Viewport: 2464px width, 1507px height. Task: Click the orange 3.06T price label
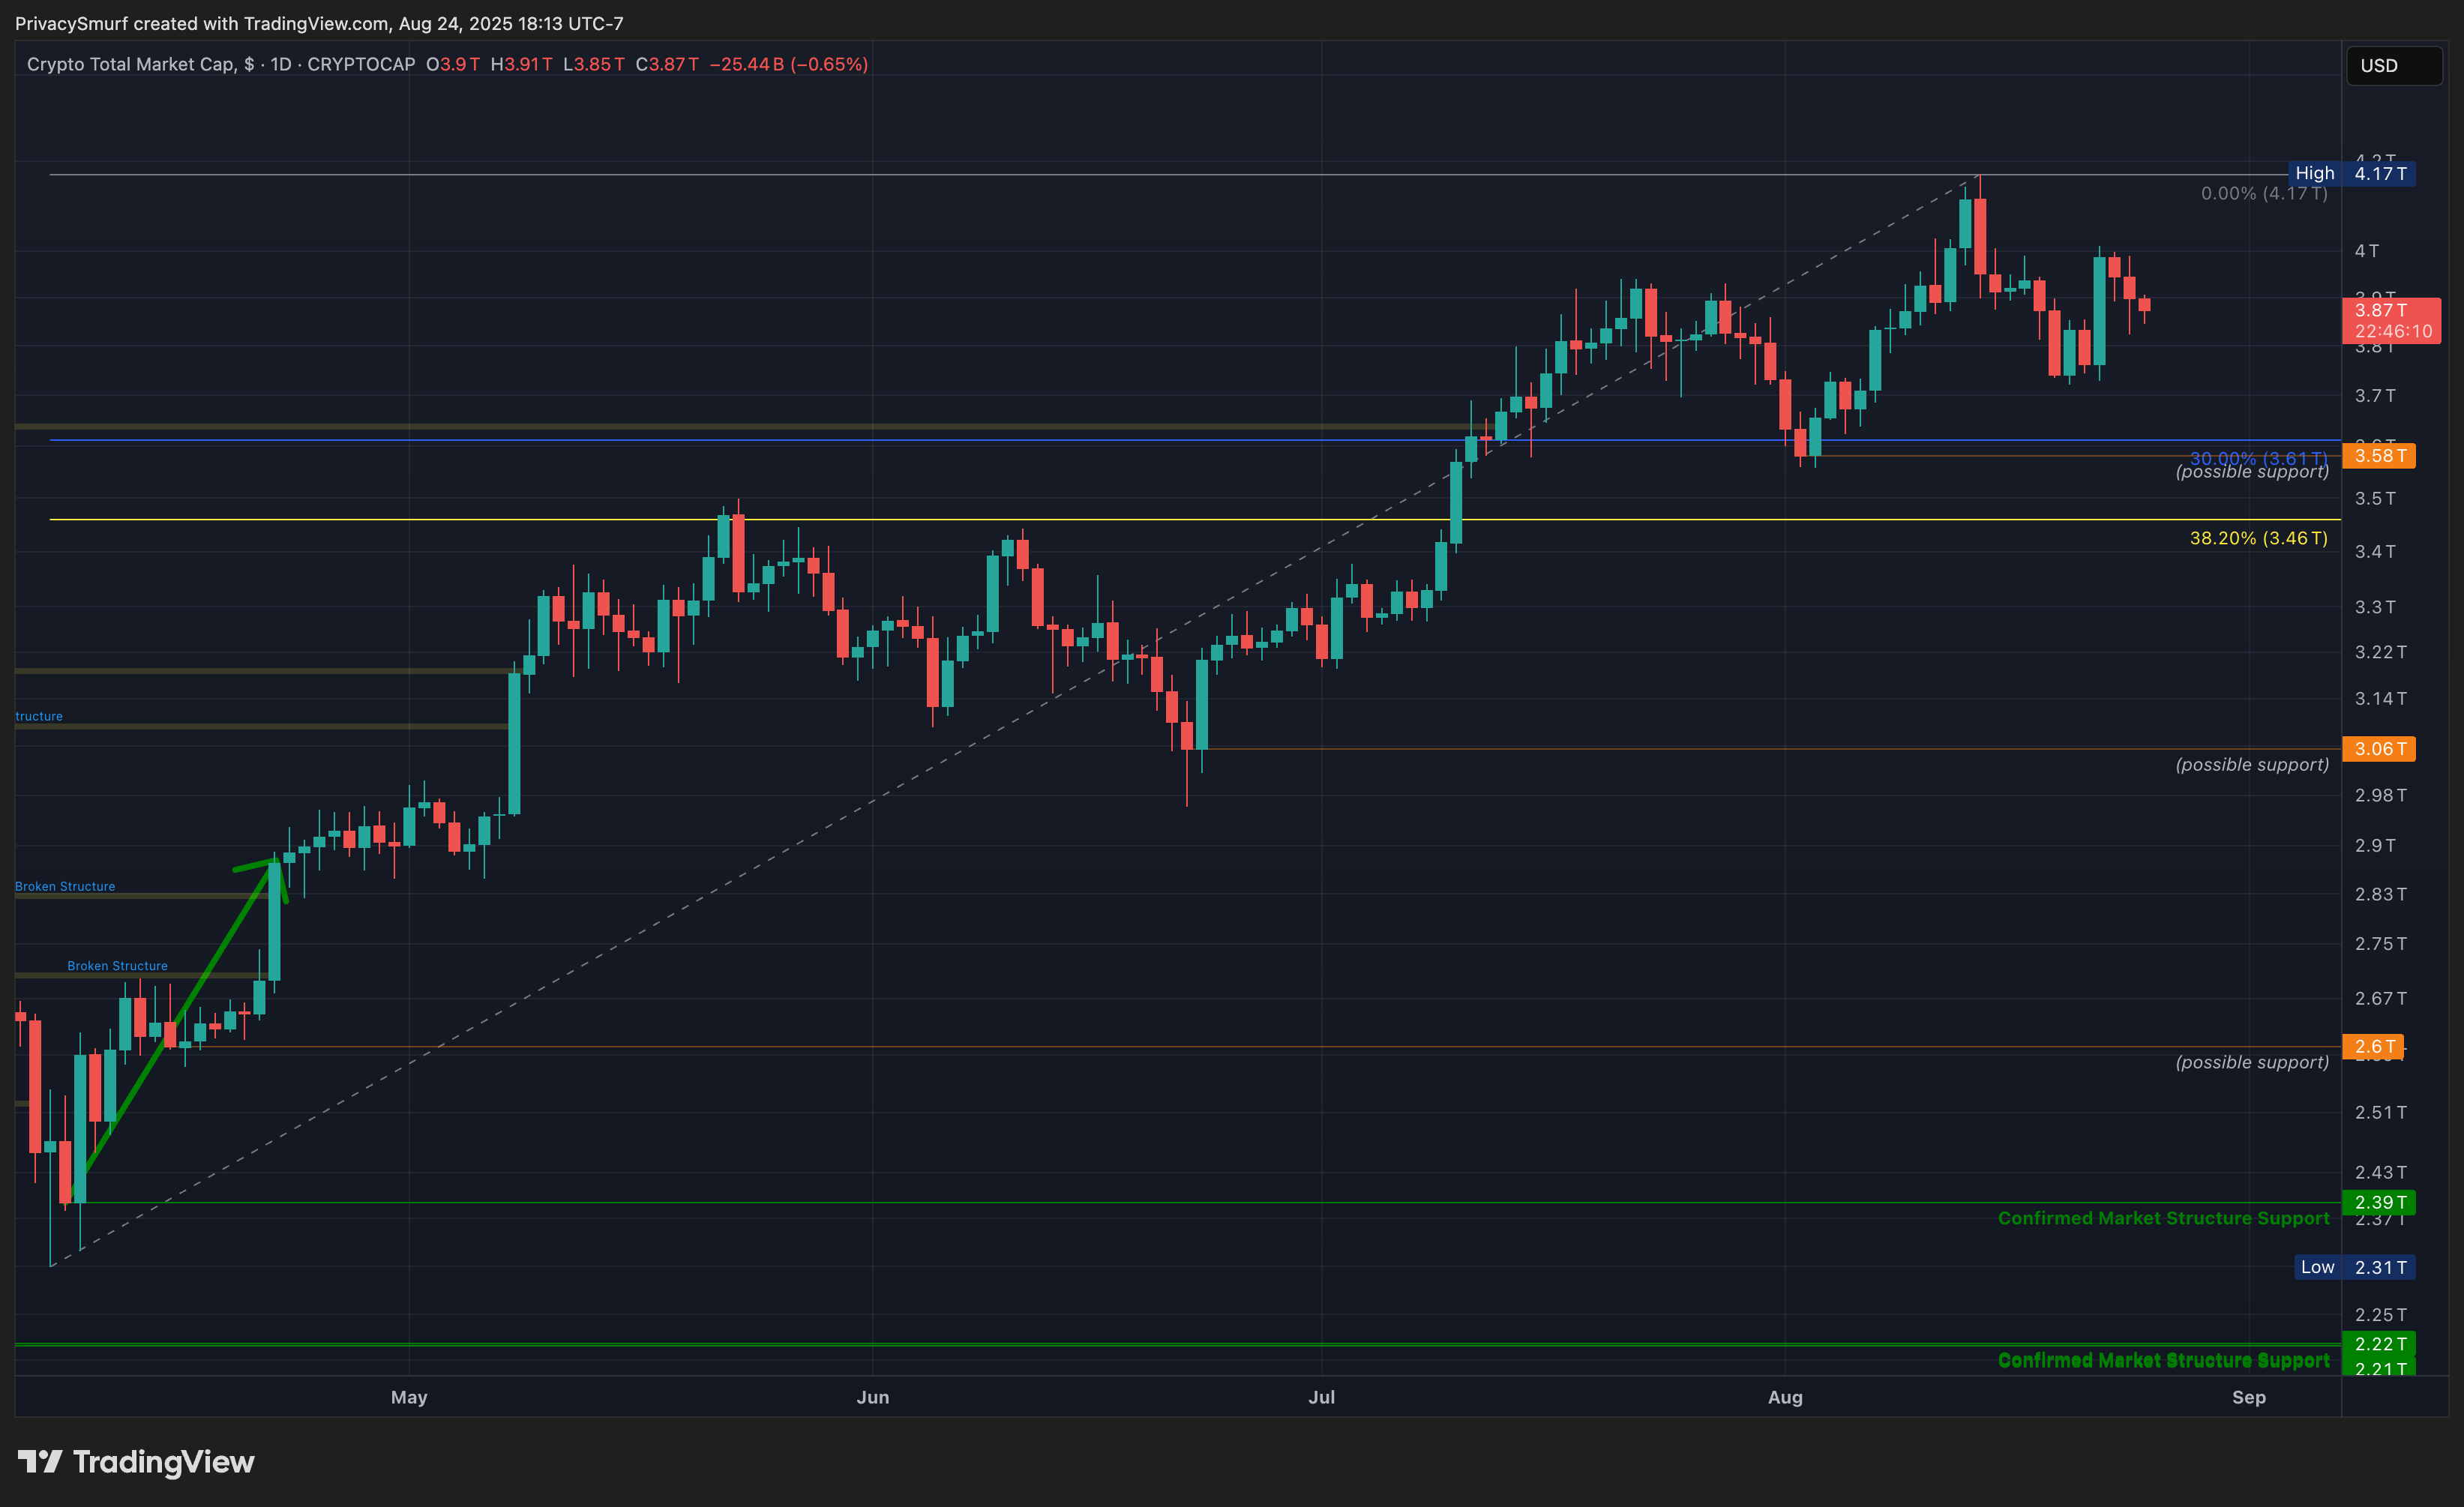(2378, 749)
